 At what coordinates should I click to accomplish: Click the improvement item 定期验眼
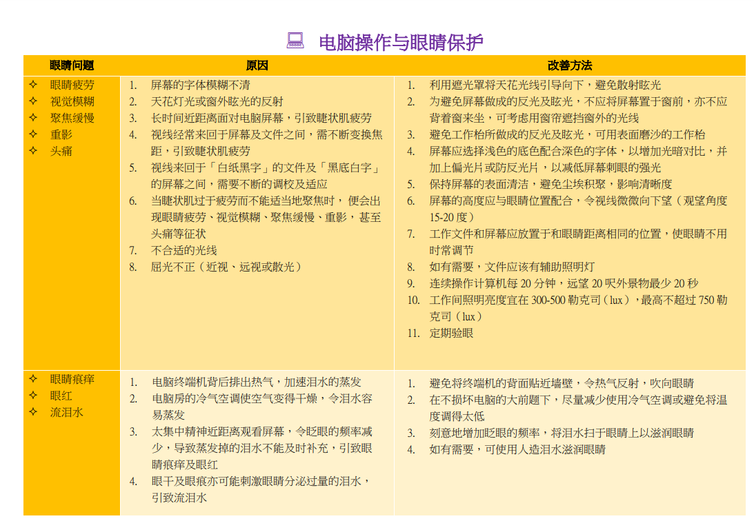(451, 333)
